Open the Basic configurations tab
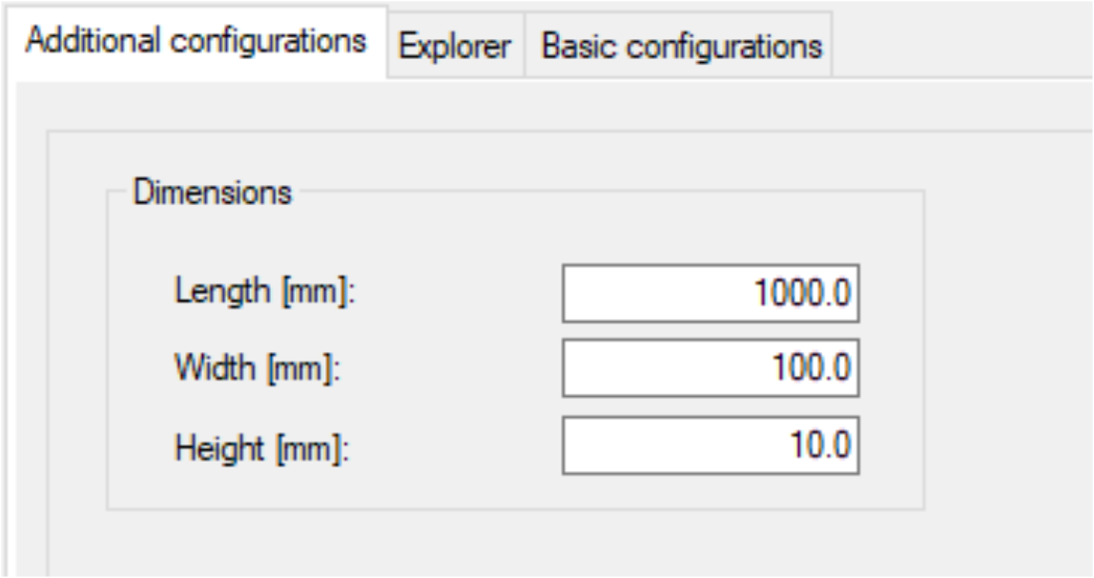This screenshot has height=578, width=1094. (x=681, y=45)
